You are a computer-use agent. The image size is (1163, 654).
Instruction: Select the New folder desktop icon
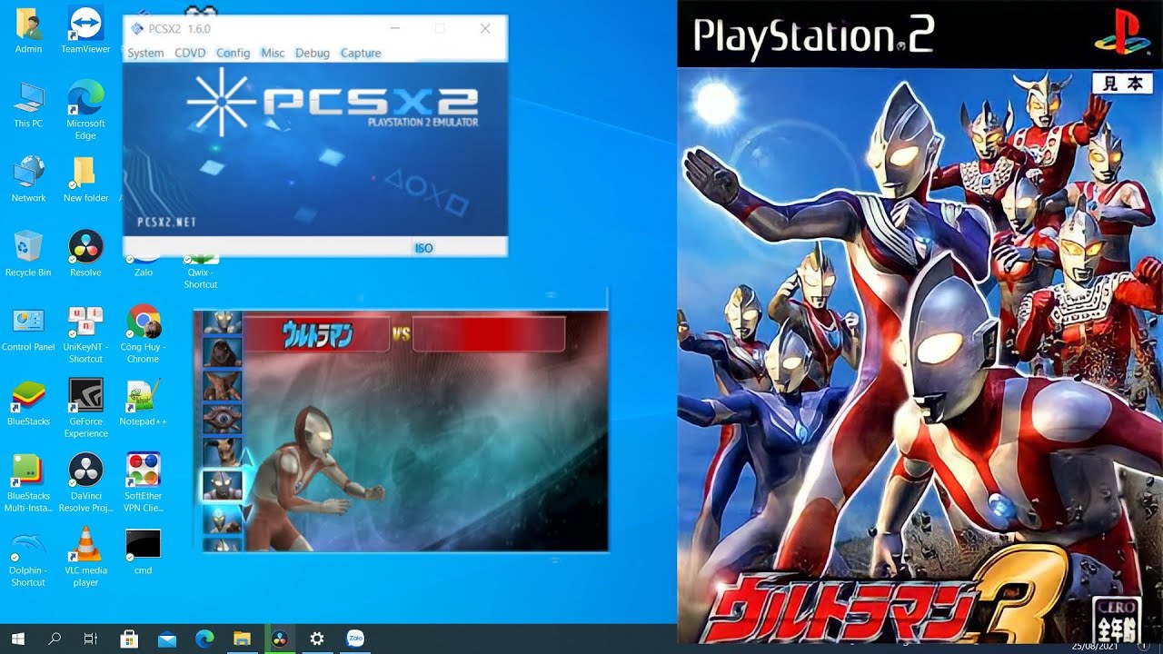coord(85,179)
